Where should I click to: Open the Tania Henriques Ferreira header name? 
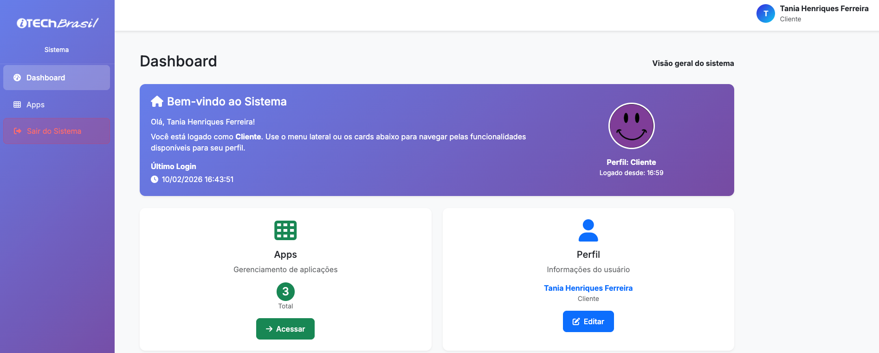tap(824, 8)
